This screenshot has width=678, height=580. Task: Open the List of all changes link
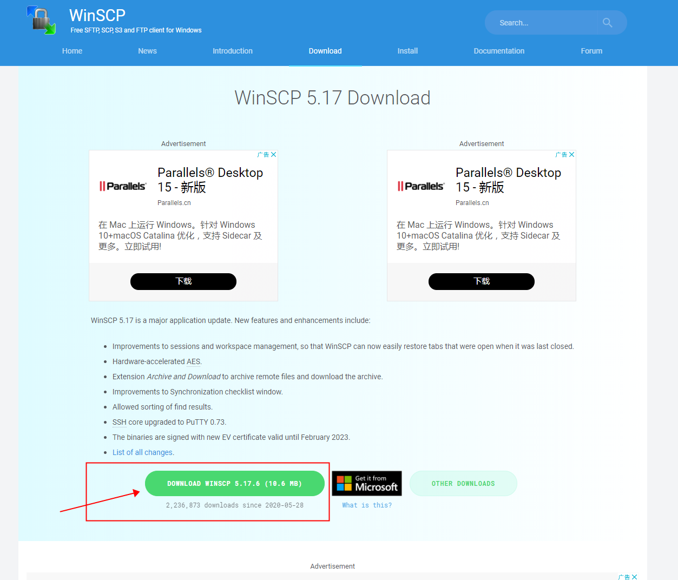143,452
